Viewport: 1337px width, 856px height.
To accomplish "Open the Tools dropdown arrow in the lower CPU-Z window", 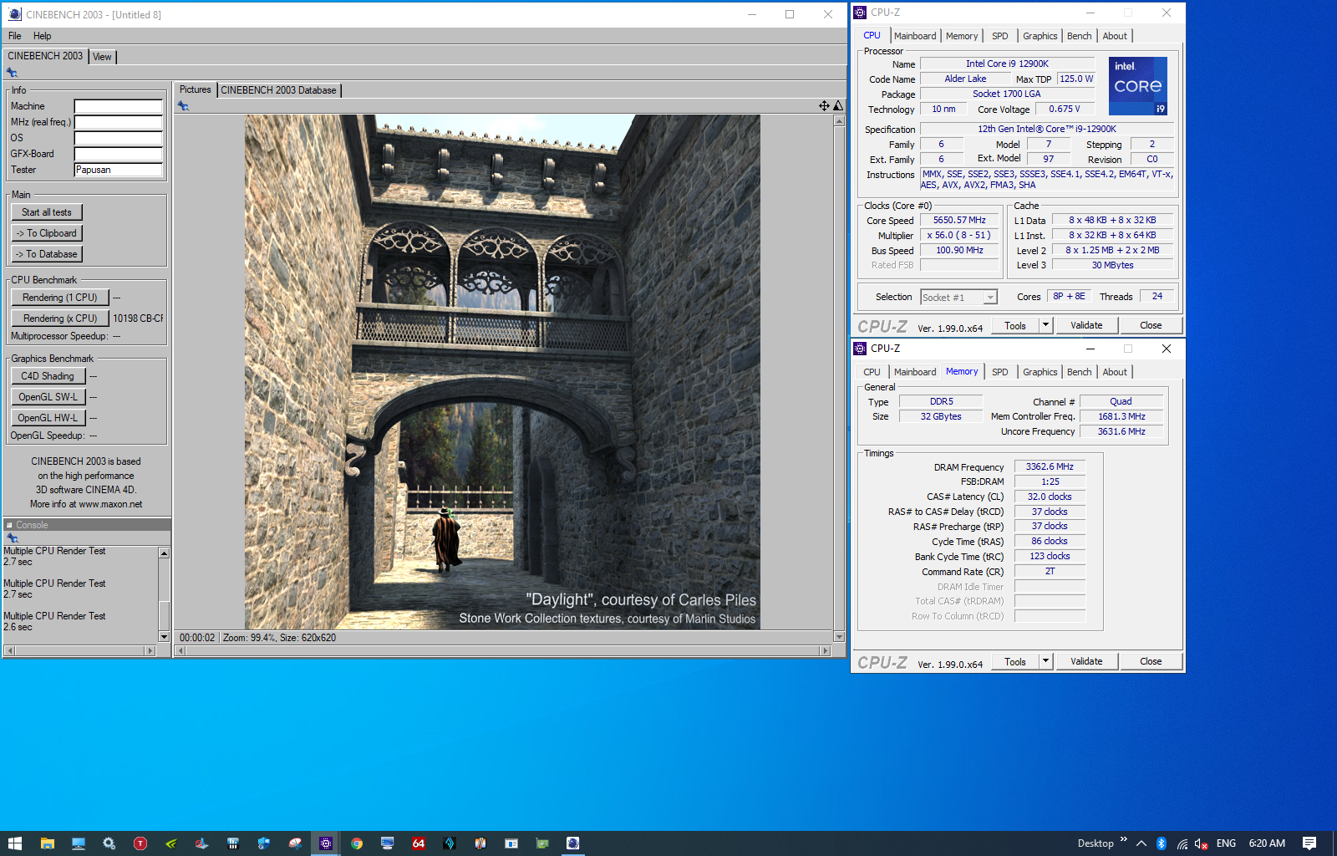I will 1045,661.
